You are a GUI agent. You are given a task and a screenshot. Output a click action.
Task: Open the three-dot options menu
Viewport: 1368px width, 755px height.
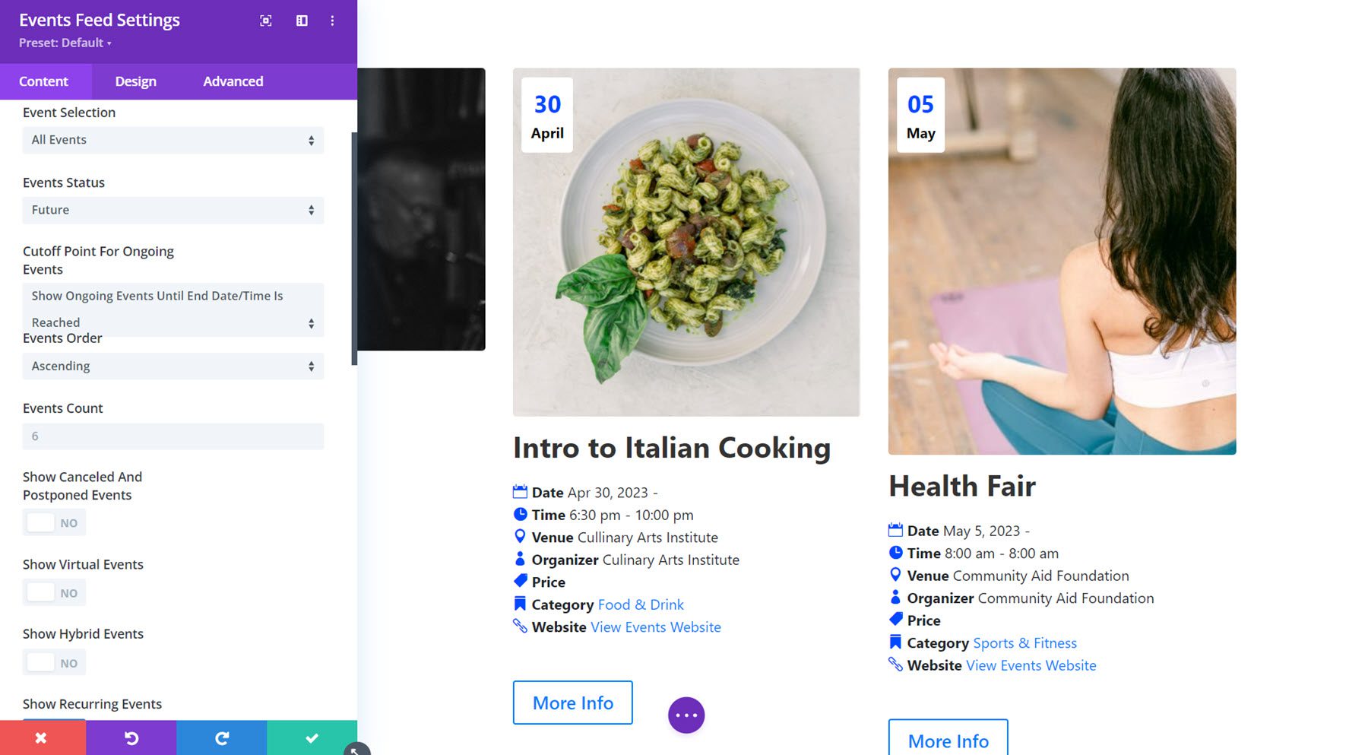tap(331, 21)
